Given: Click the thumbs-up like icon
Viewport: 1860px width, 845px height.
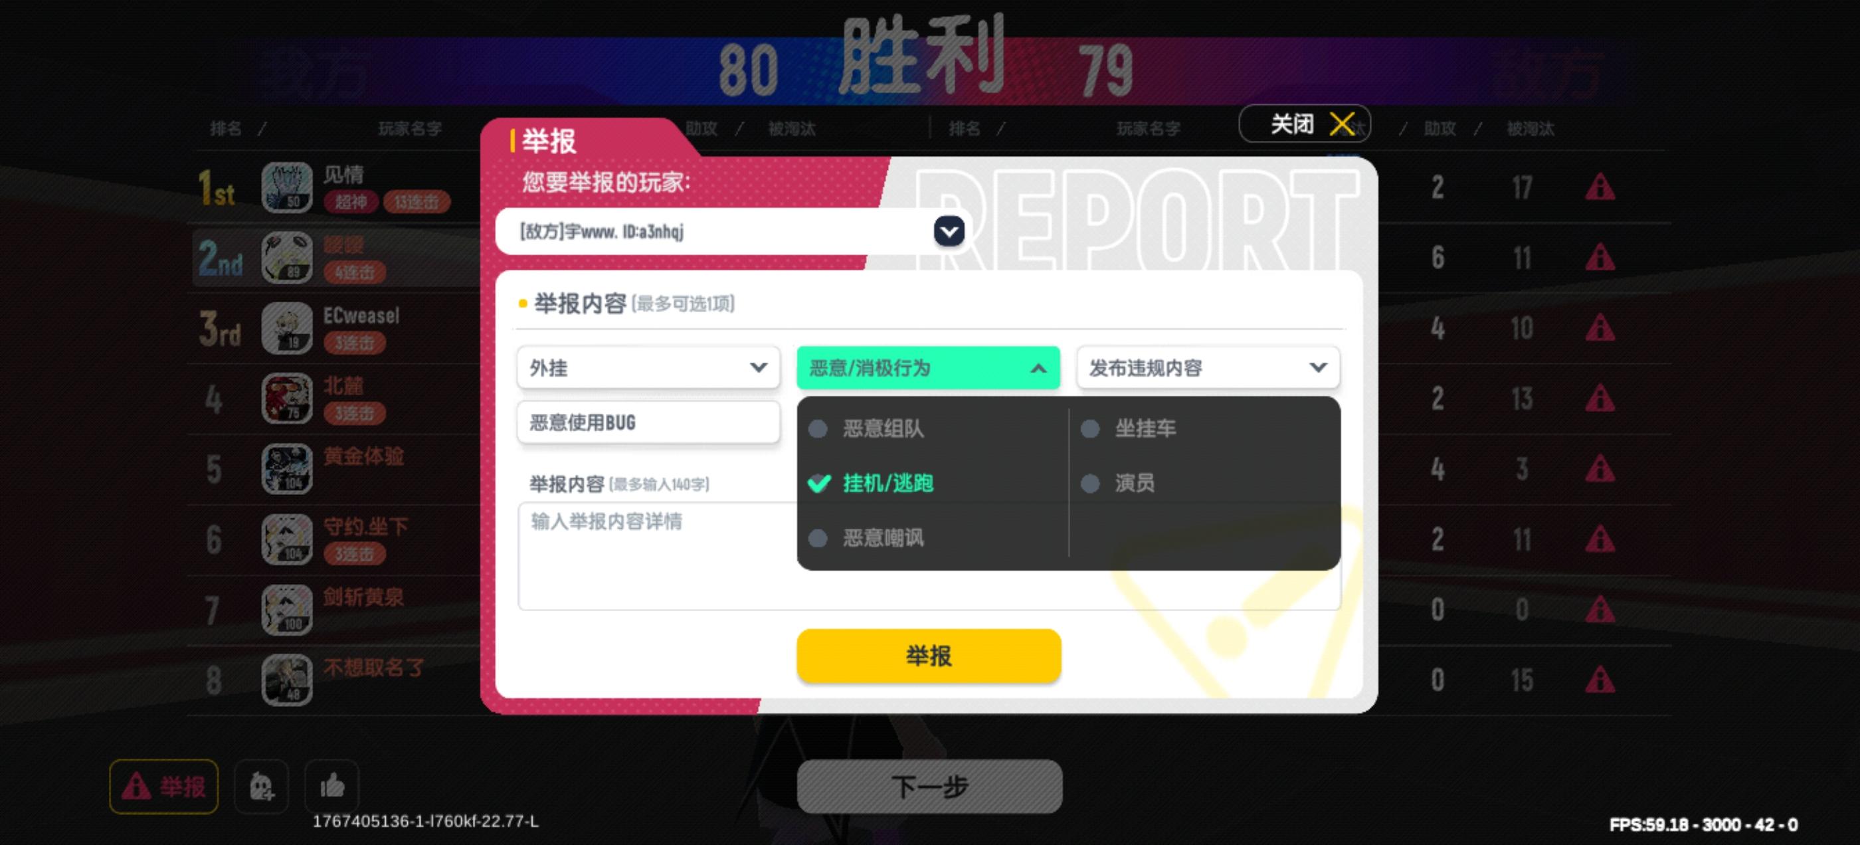Looking at the screenshot, I should (332, 786).
